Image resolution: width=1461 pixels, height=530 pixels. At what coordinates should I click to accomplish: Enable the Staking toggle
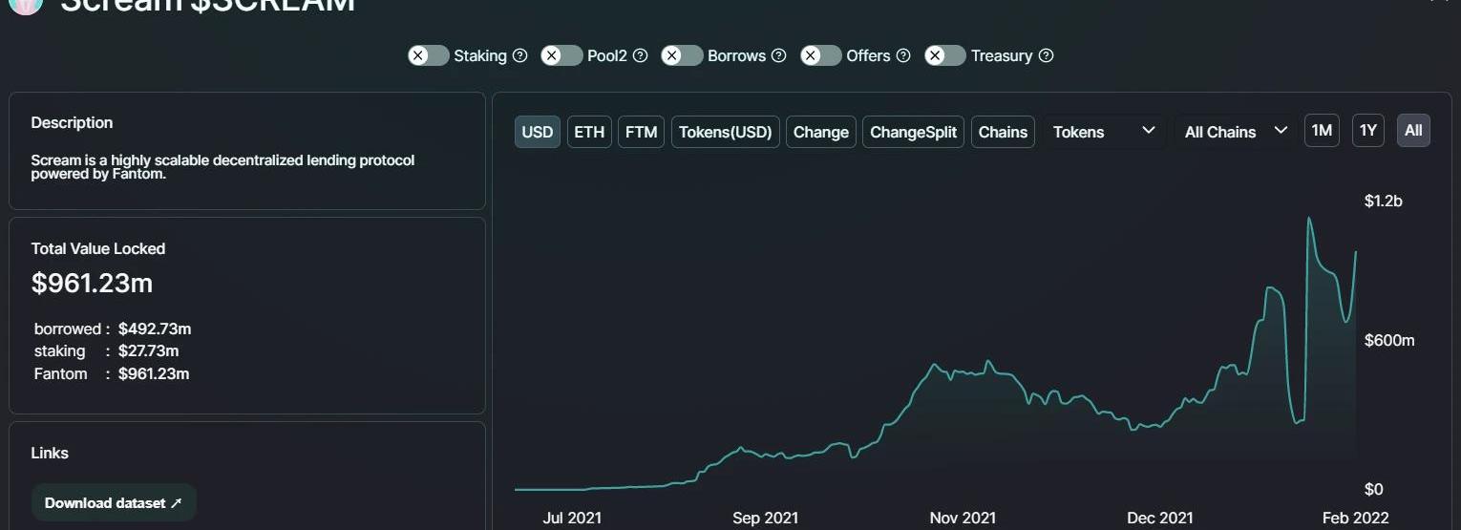click(x=428, y=55)
